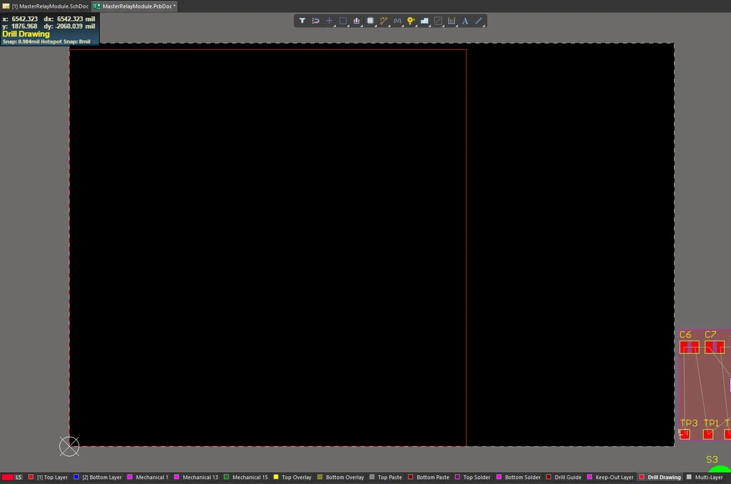The width and height of the screenshot is (731, 484).
Task: Select the Place Dimension tool
Action: pyautogui.click(x=451, y=21)
